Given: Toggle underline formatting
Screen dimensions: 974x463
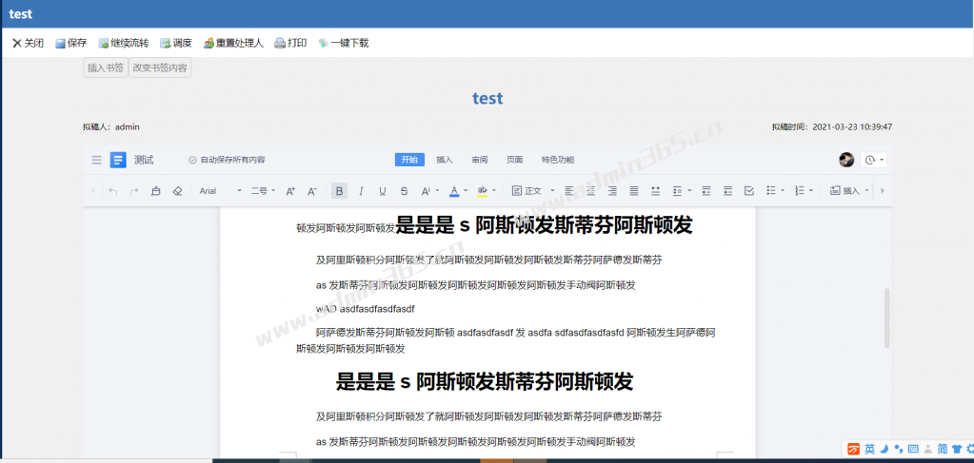Looking at the screenshot, I should click(x=383, y=191).
